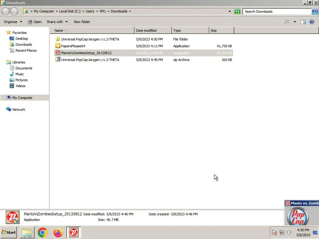The height and width of the screenshot is (239, 319).
Task: Expand the arrow after VM1 in address bar
Action: point(108,12)
